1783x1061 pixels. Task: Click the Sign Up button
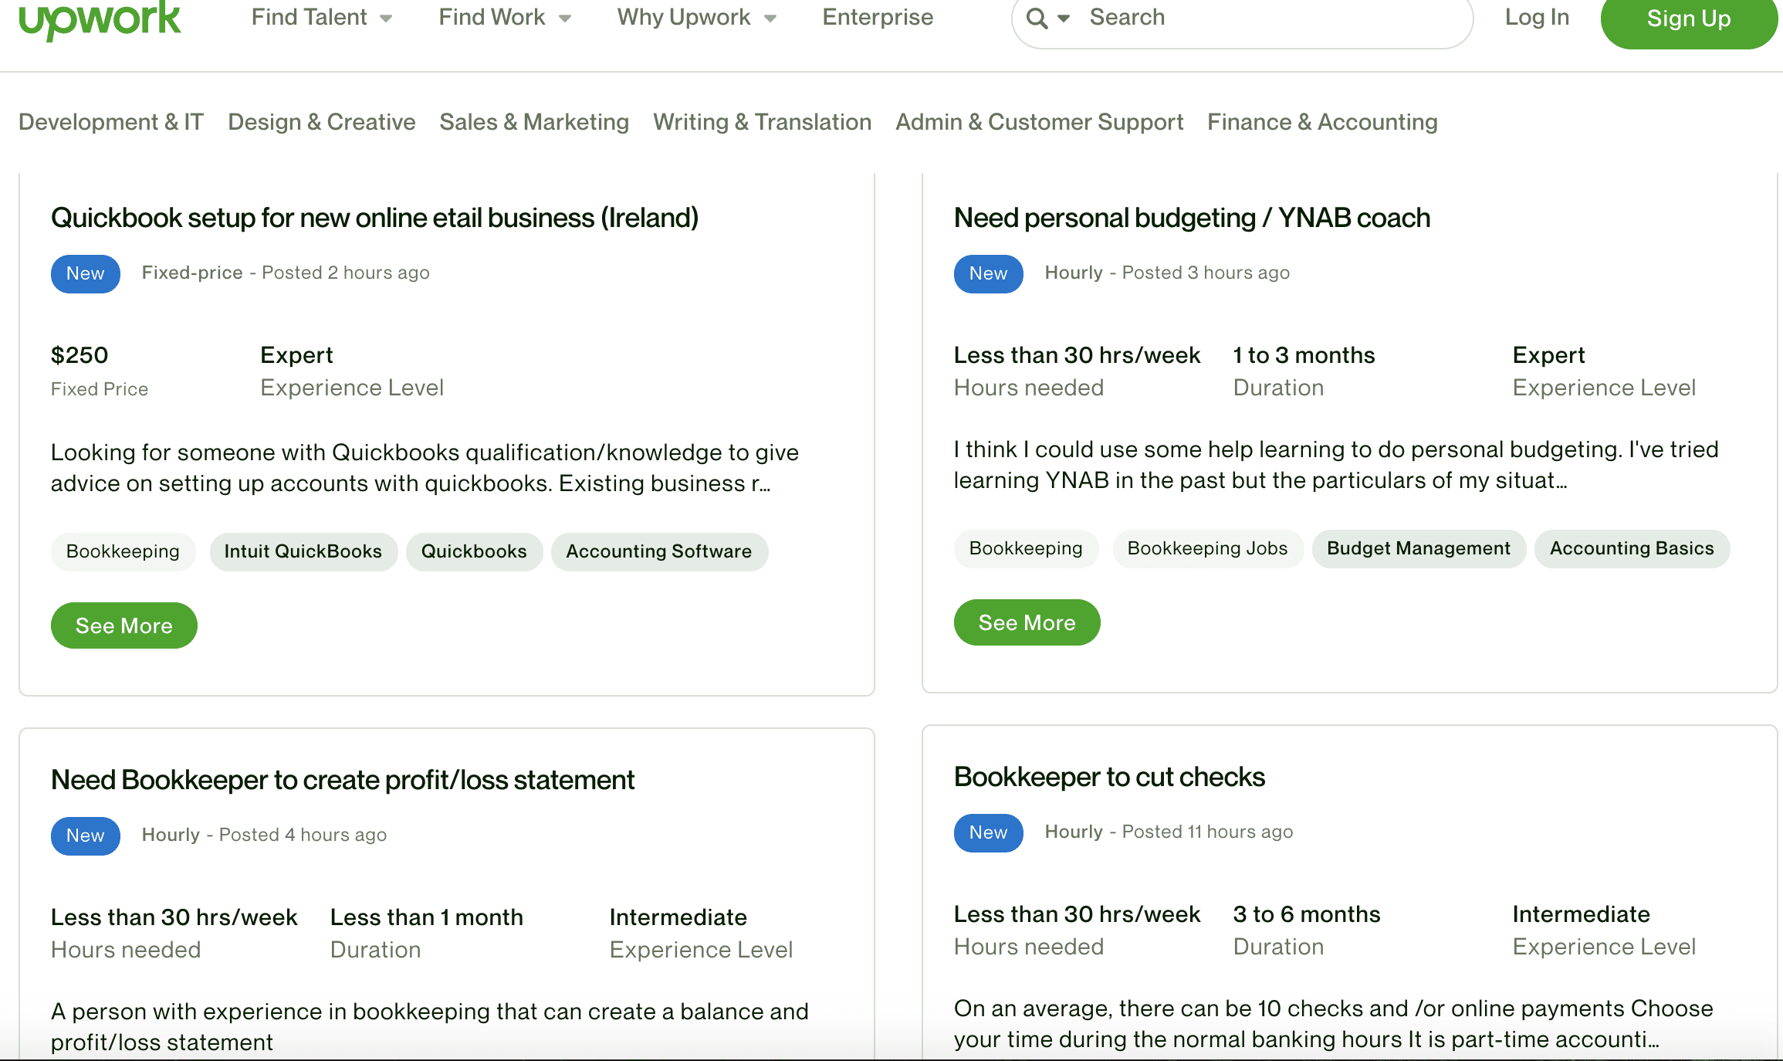[1688, 19]
